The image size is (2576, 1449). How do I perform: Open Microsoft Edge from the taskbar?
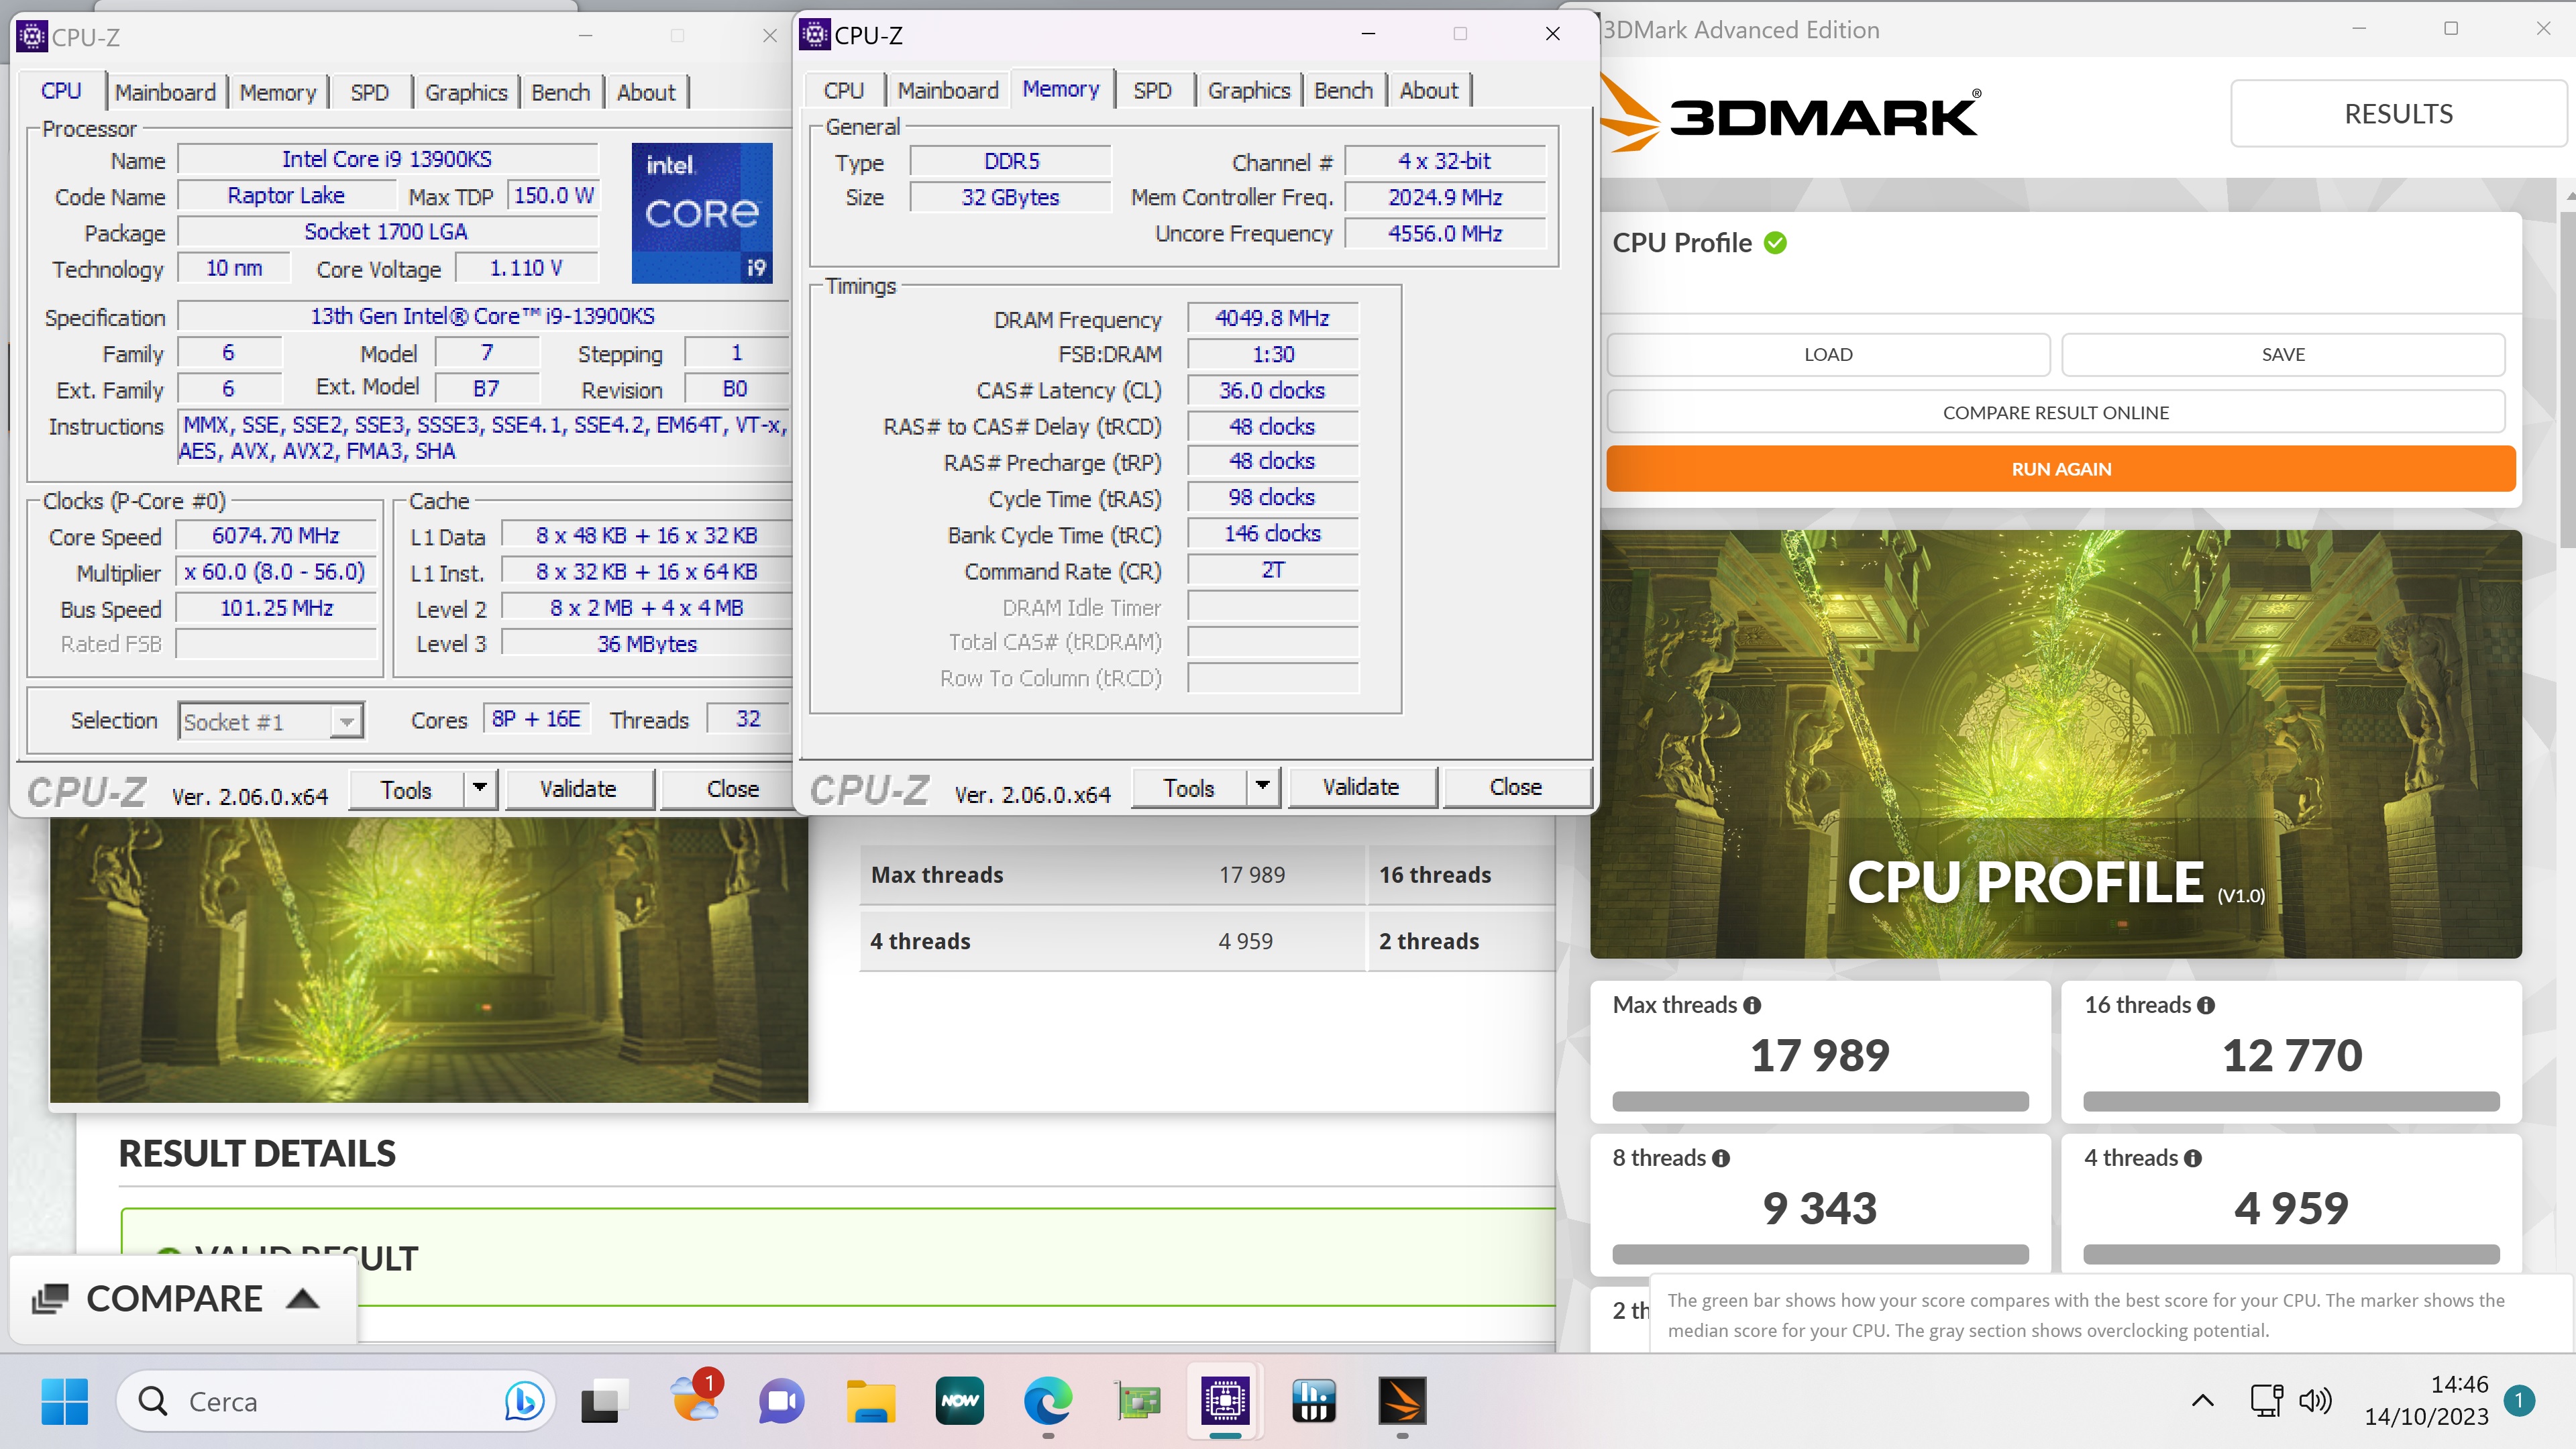(1047, 1401)
